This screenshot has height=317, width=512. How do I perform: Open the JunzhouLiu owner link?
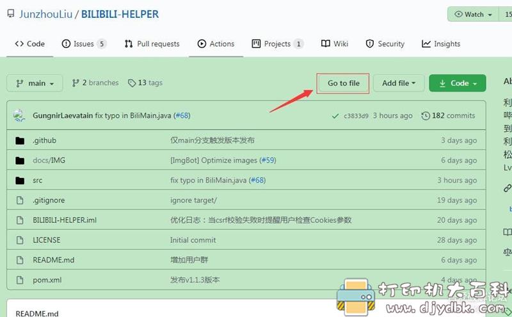tap(45, 14)
